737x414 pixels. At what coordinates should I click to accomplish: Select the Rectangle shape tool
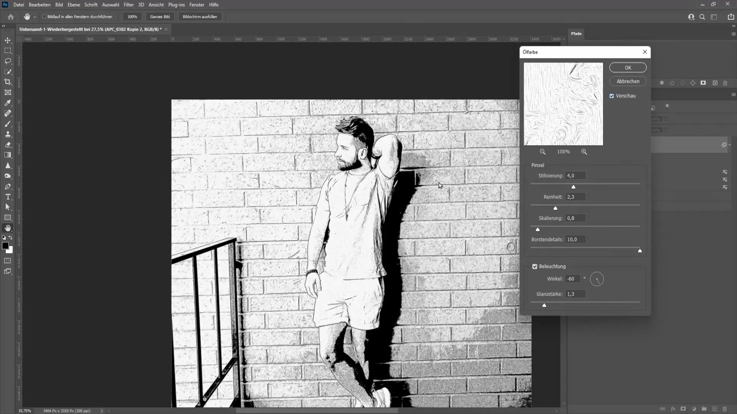coord(8,217)
